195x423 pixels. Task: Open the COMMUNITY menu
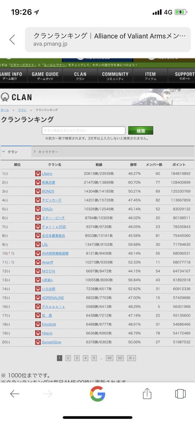tap(115, 76)
